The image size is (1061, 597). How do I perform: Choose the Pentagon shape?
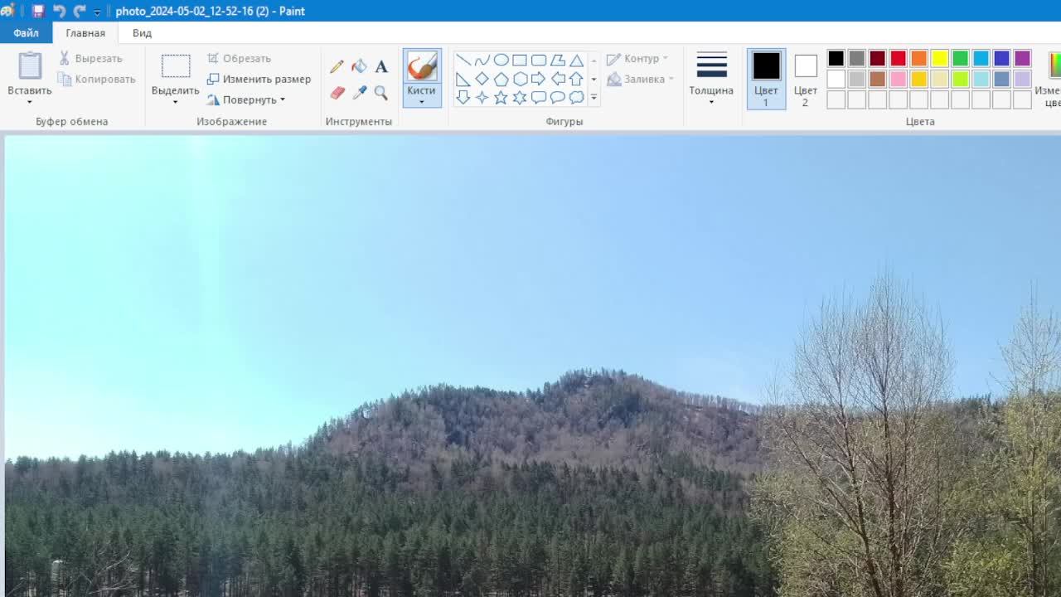501,79
